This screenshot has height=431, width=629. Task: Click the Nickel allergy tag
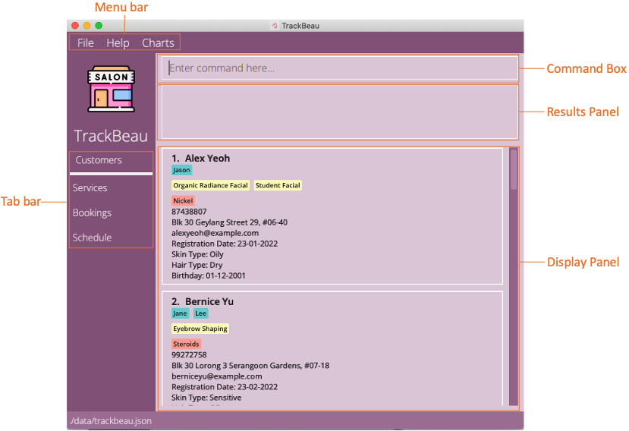tap(183, 200)
